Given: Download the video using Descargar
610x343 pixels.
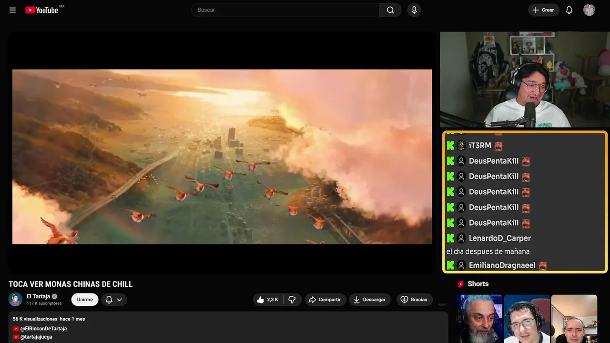Looking at the screenshot, I should 370,300.
